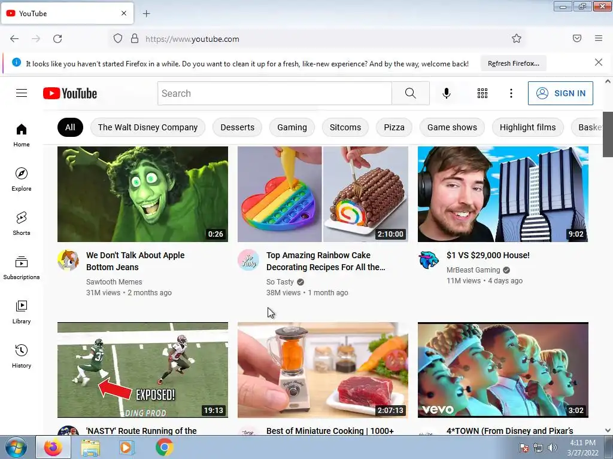Click the YouTube logo
This screenshot has height=459, width=613.
pos(70,93)
